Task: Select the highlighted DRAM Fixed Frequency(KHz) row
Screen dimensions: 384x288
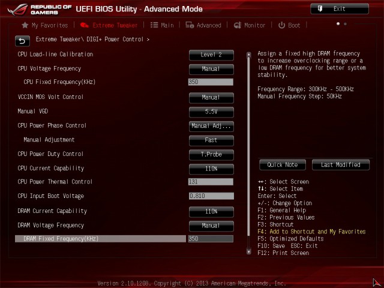Action: (100, 239)
